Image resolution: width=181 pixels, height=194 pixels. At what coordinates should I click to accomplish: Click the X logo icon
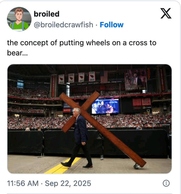(166, 14)
